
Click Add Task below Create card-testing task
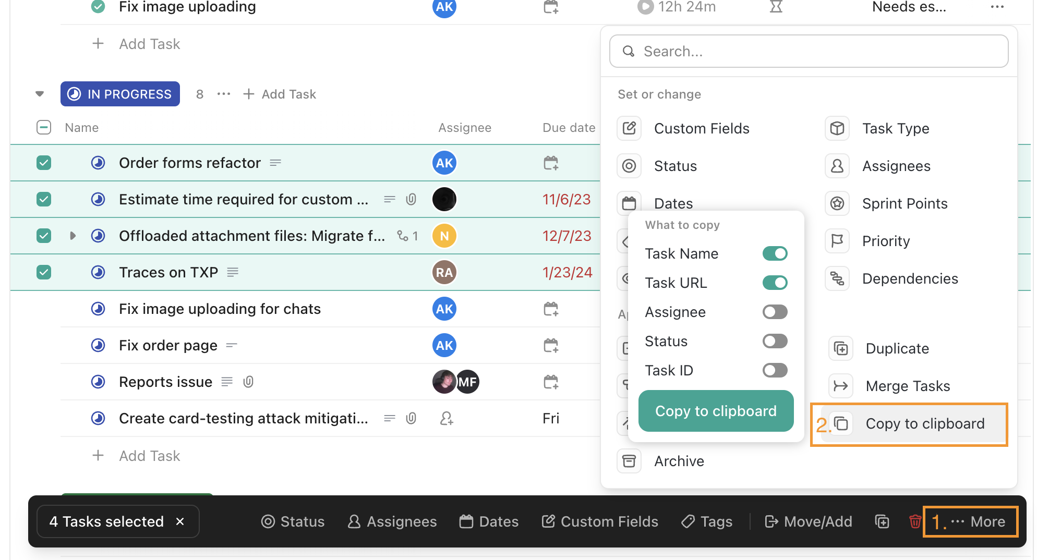(149, 456)
